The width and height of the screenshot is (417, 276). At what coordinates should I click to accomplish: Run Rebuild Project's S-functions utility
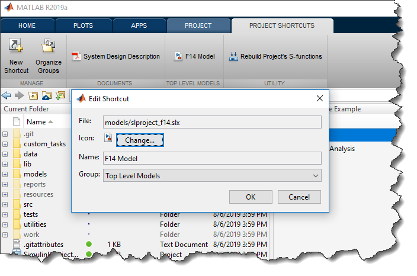(275, 57)
